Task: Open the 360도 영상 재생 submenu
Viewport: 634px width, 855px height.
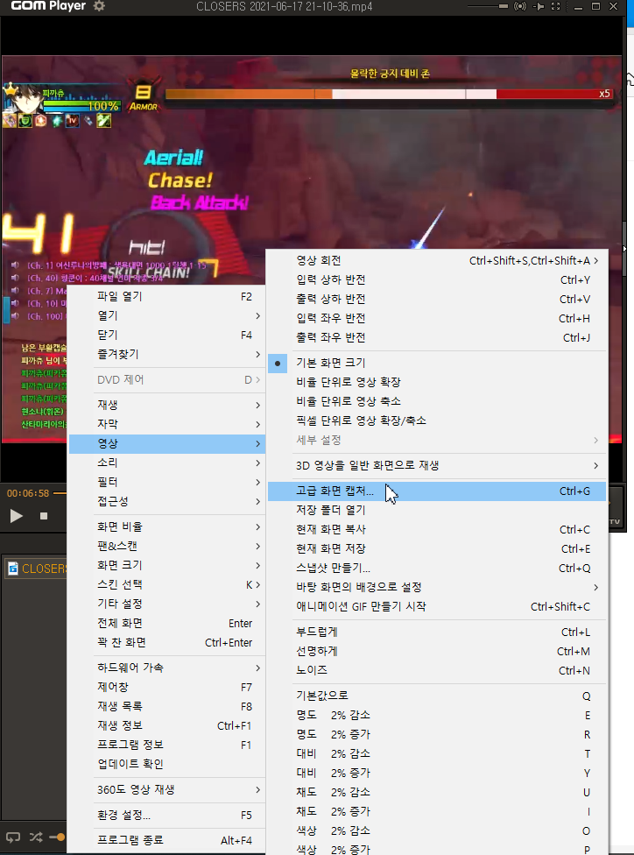Action: [x=166, y=789]
